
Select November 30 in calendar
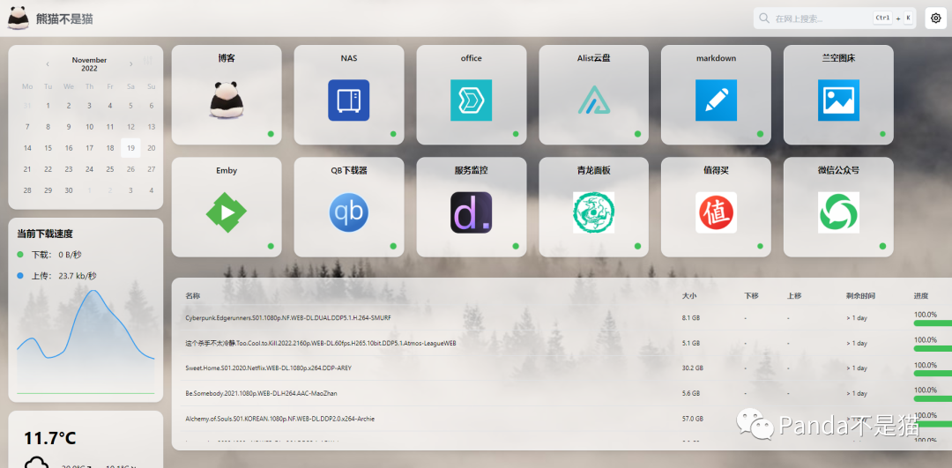pos(69,190)
